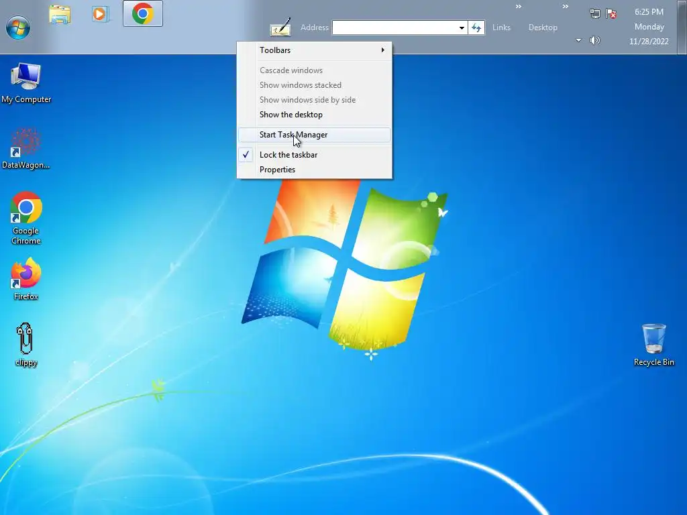Switch to Google Chrome taskbar button
This screenshot has height=515, width=687.
143,13
